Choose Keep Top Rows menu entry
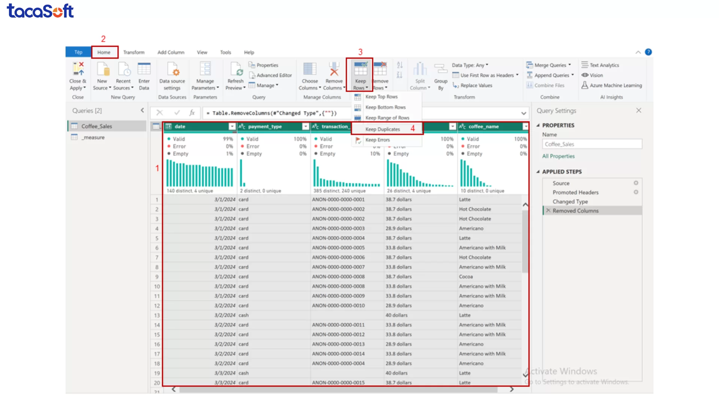This screenshot has height=404, width=719. pyautogui.click(x=387, y=97)
